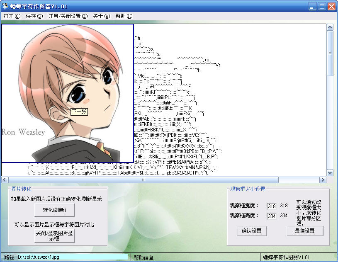Click the 318 value beside the width field
338x262 pixels.
[284, 206]
